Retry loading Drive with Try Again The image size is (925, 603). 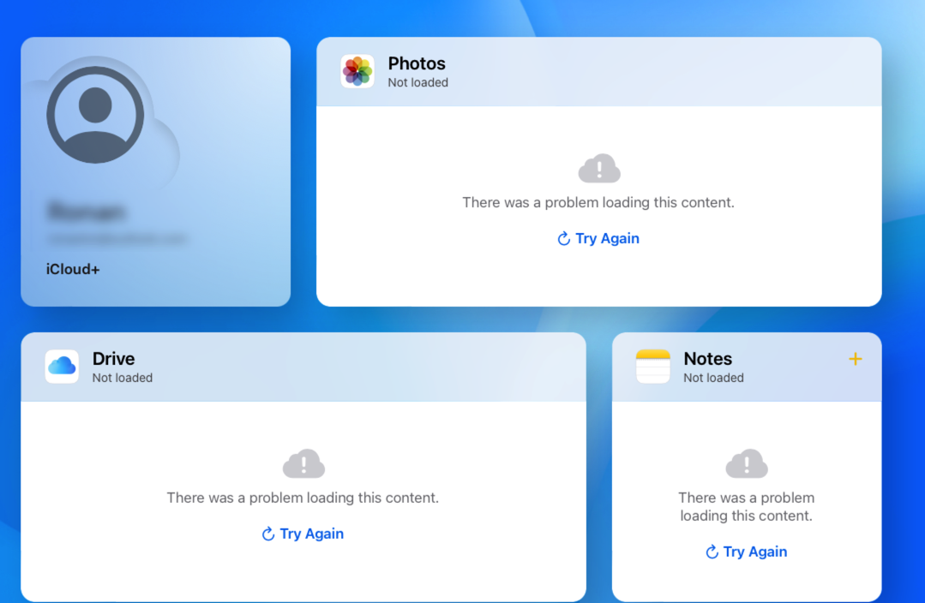[x=303, y=534]
